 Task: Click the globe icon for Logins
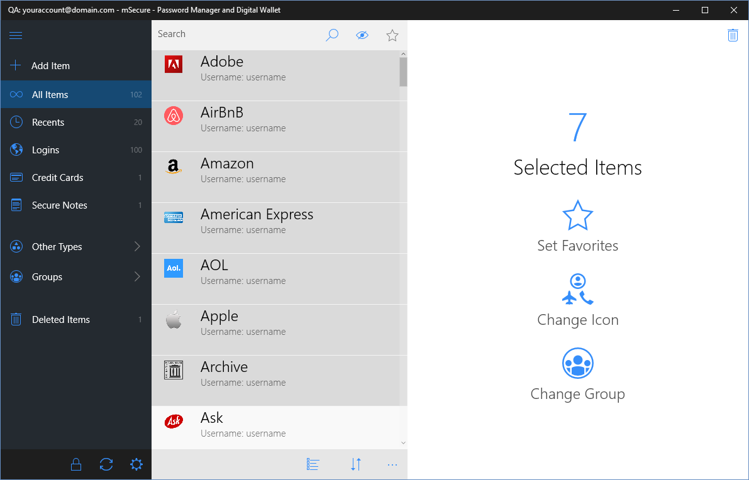click(16, 150)
